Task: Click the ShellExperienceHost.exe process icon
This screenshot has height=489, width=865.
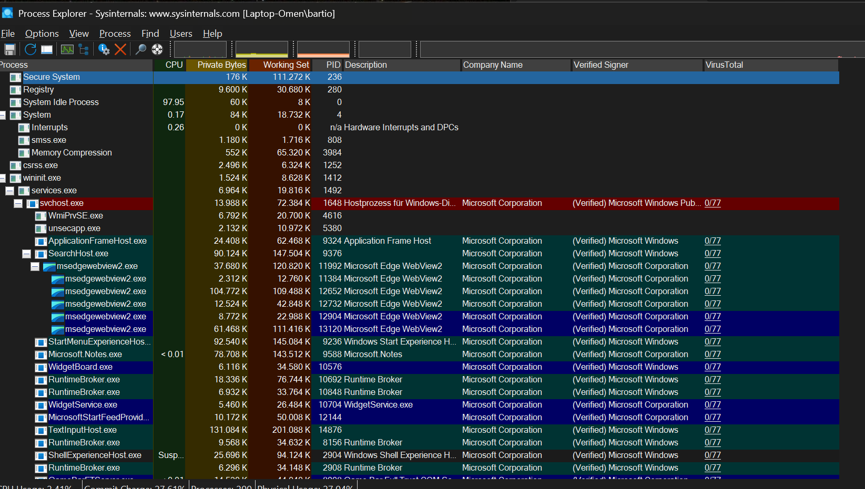Action: [x=41, y=455]
